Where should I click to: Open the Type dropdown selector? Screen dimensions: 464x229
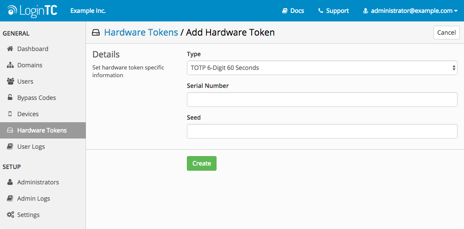click(x=322, y=68)
